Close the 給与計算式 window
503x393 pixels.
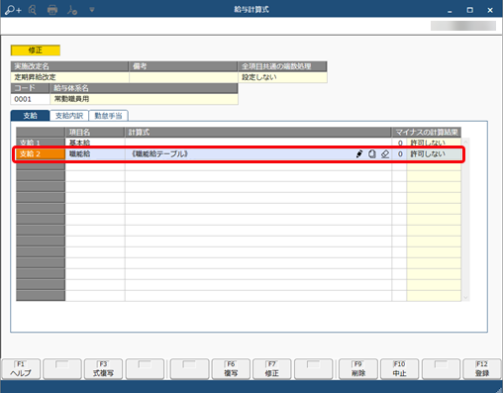click(490, 10)
